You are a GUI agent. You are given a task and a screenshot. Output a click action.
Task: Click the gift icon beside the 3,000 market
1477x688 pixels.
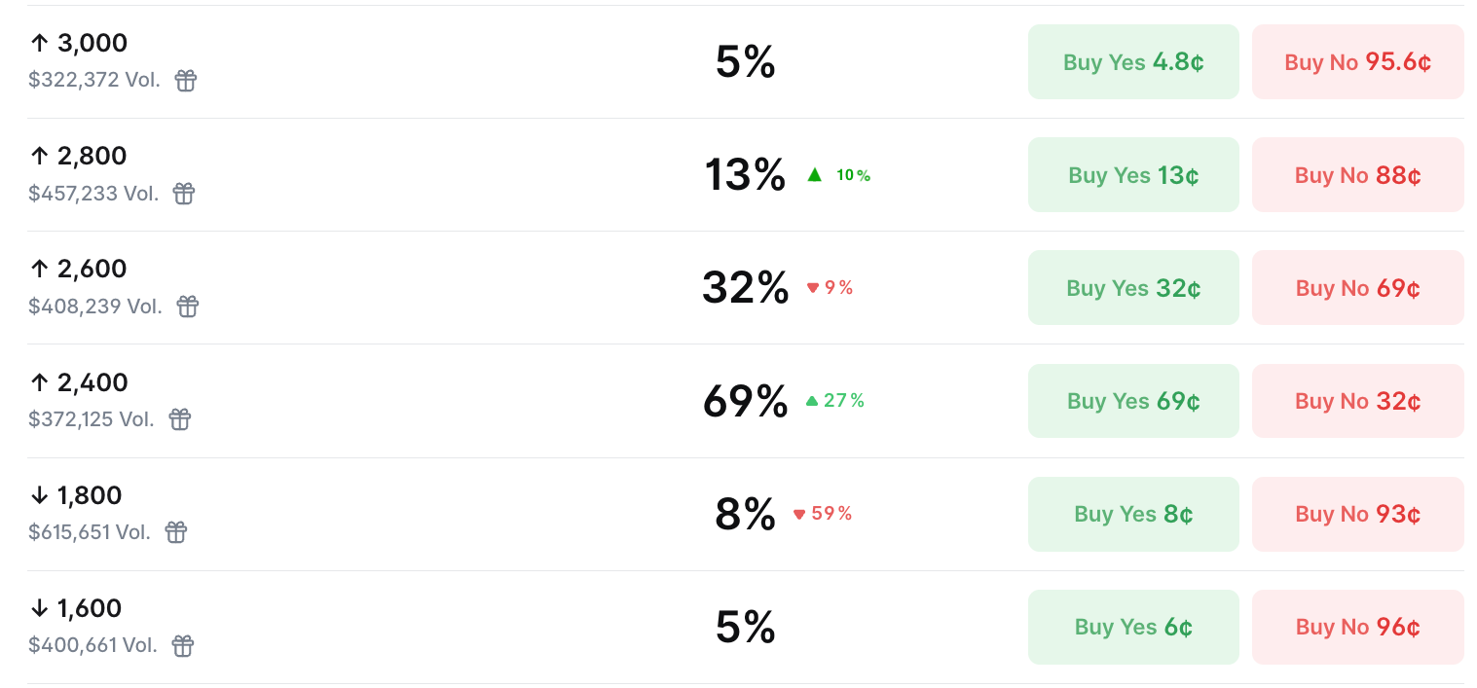coord(185,80)
